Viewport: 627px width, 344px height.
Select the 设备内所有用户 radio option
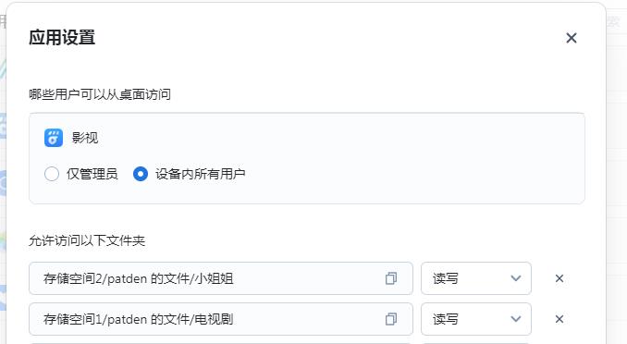pos(141,174)
